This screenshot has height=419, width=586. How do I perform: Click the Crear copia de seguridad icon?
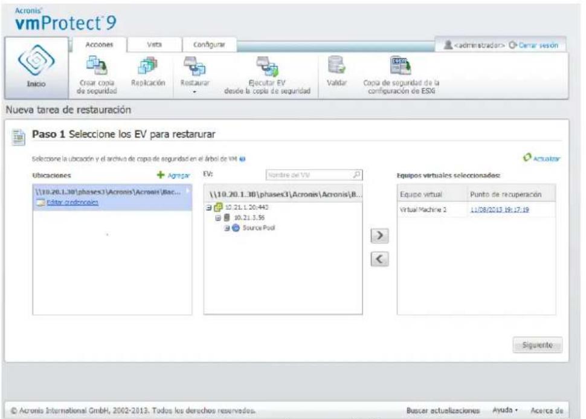point(97,65)
